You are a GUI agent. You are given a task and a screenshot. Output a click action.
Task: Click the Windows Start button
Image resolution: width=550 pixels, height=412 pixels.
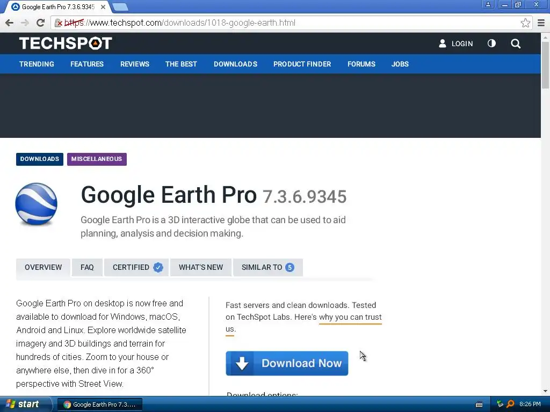click(x=25, y=404)
